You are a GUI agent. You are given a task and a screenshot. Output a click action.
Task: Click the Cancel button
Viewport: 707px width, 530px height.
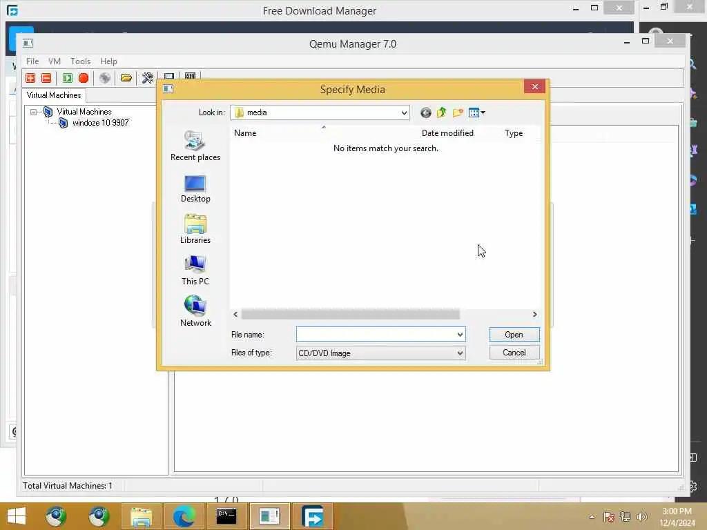pos(514,353)
